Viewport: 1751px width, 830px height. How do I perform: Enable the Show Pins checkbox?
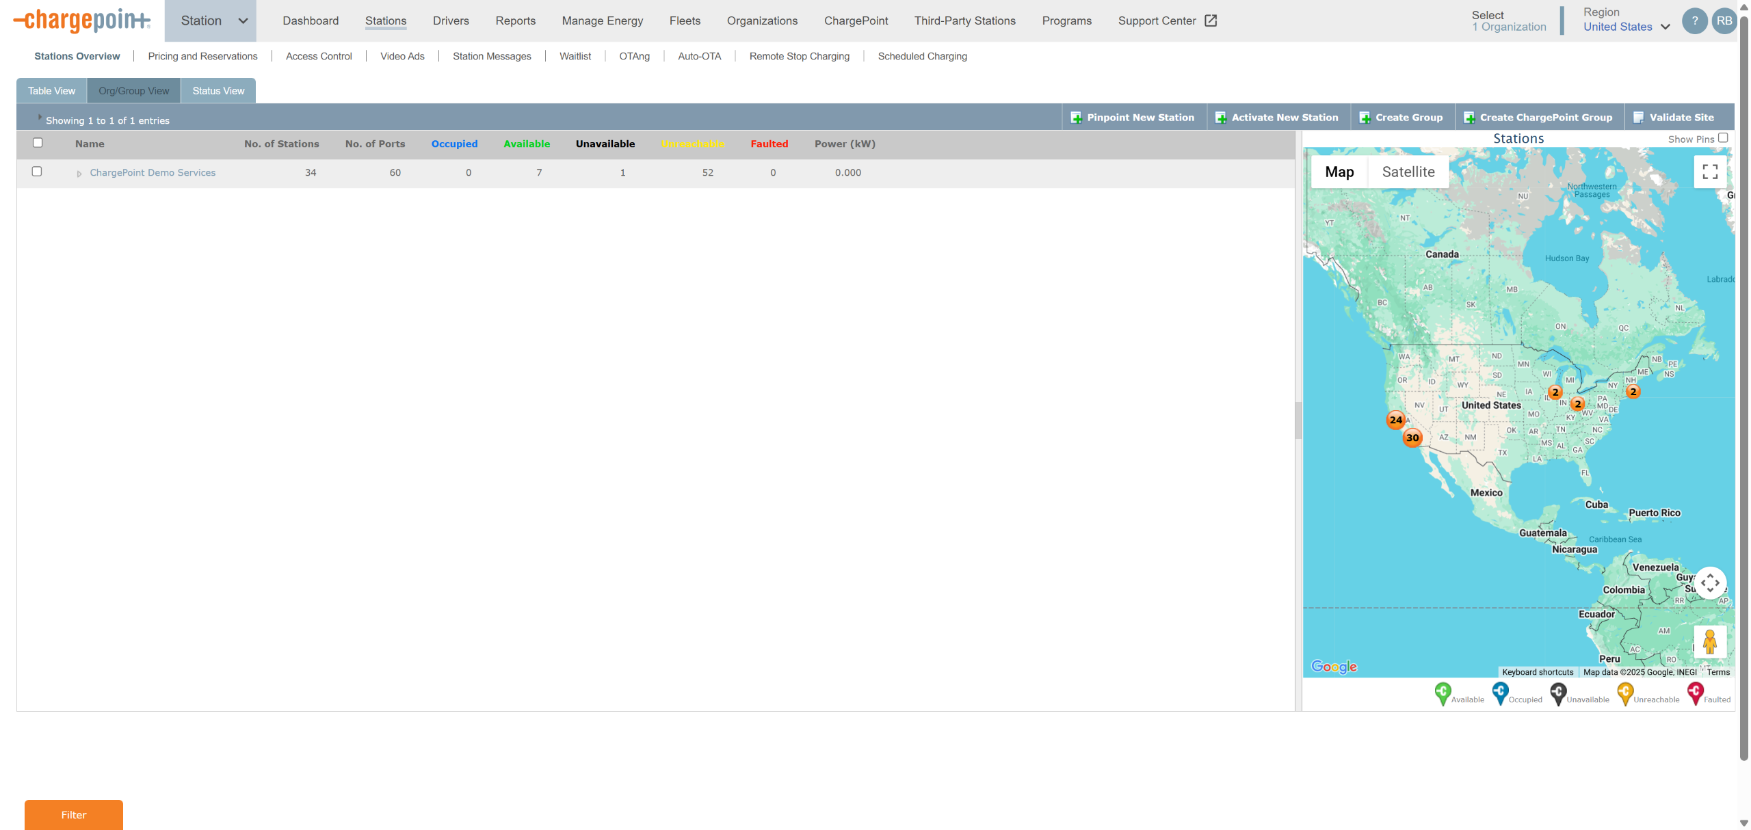click(x=1723, y=138)
